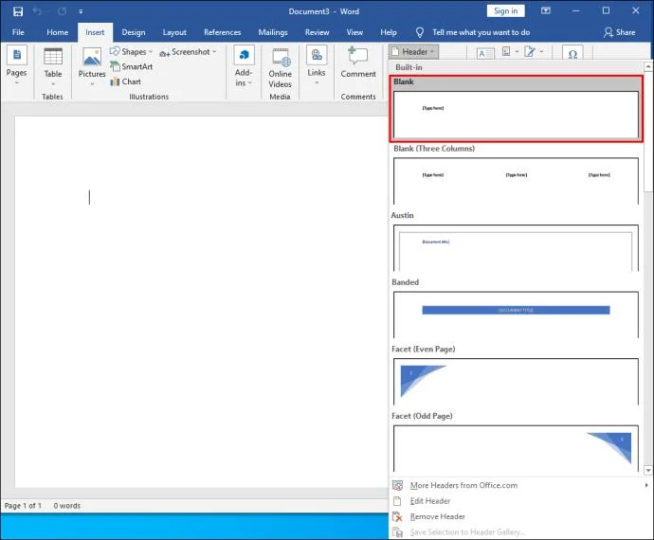
Task: Click the Pictures icon
Action: (92, 57)
